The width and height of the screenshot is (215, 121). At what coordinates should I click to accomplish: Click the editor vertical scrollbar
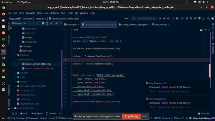pos(210,60)
